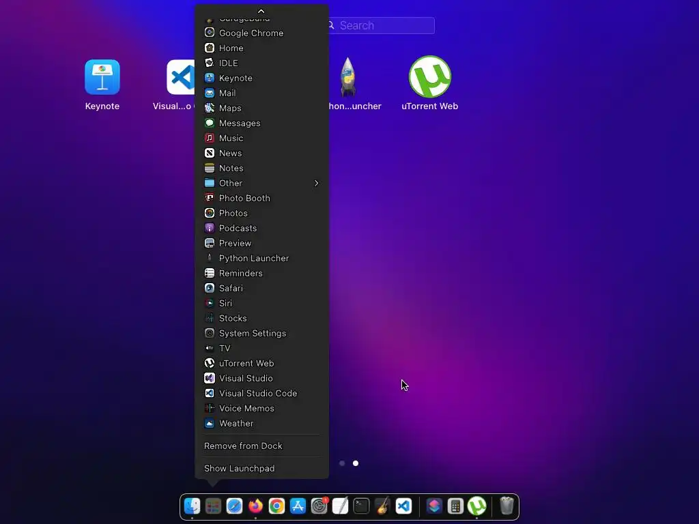Open Mail from the menu
The image size is (699, 524).
(261, 93)
